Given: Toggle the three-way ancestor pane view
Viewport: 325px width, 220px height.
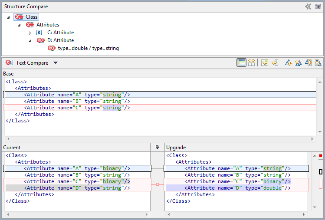Looking at the screenshot, I should (241, 63).
